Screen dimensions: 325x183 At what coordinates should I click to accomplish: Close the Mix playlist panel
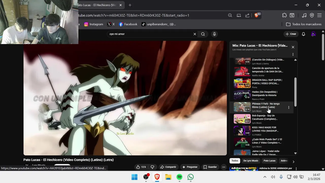(x=293, y=47)
